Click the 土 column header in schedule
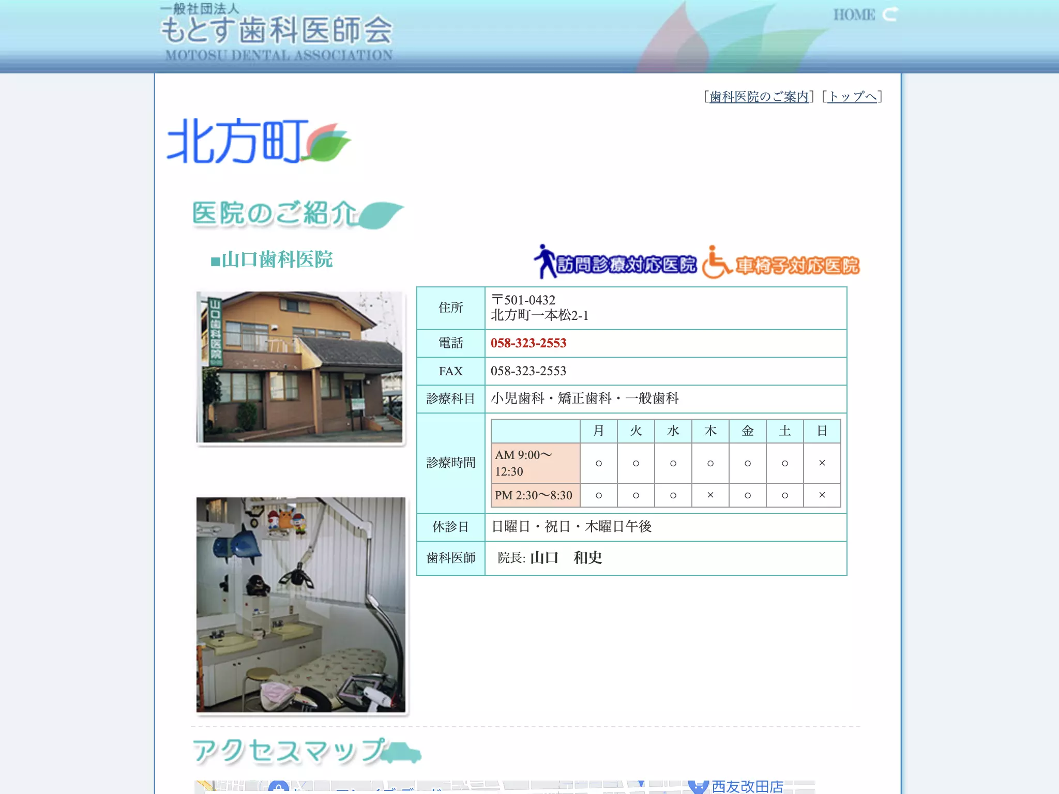Image resolution: width=1059 pixels, height=794 pixels. [785, 431]
